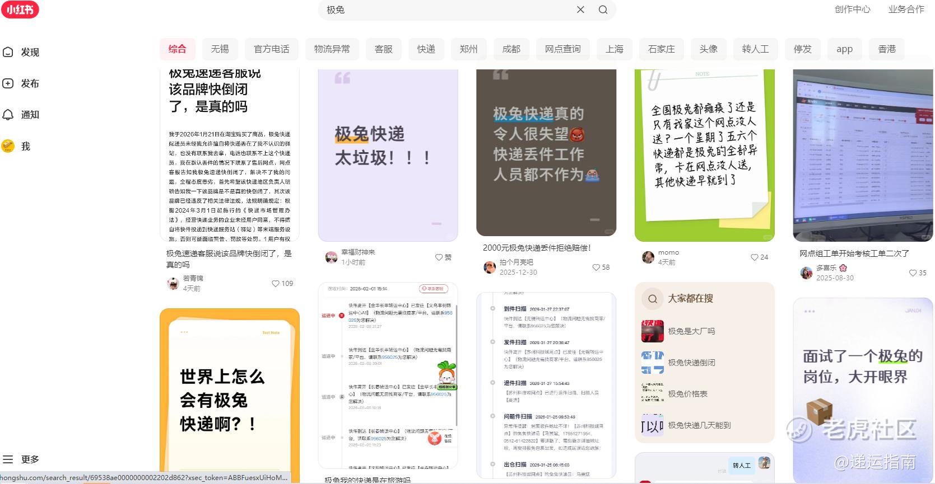Viewport: 935px width, 484px height.
Task: Clear the search box with the X icon
Action: click(x=580, y=10)
